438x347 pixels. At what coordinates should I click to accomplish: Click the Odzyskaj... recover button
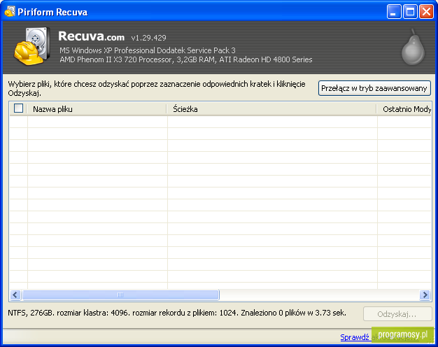pos(397,314)
